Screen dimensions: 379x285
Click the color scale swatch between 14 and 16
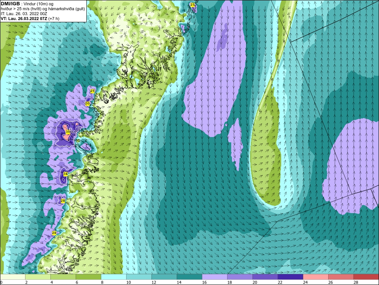(189, 277)
